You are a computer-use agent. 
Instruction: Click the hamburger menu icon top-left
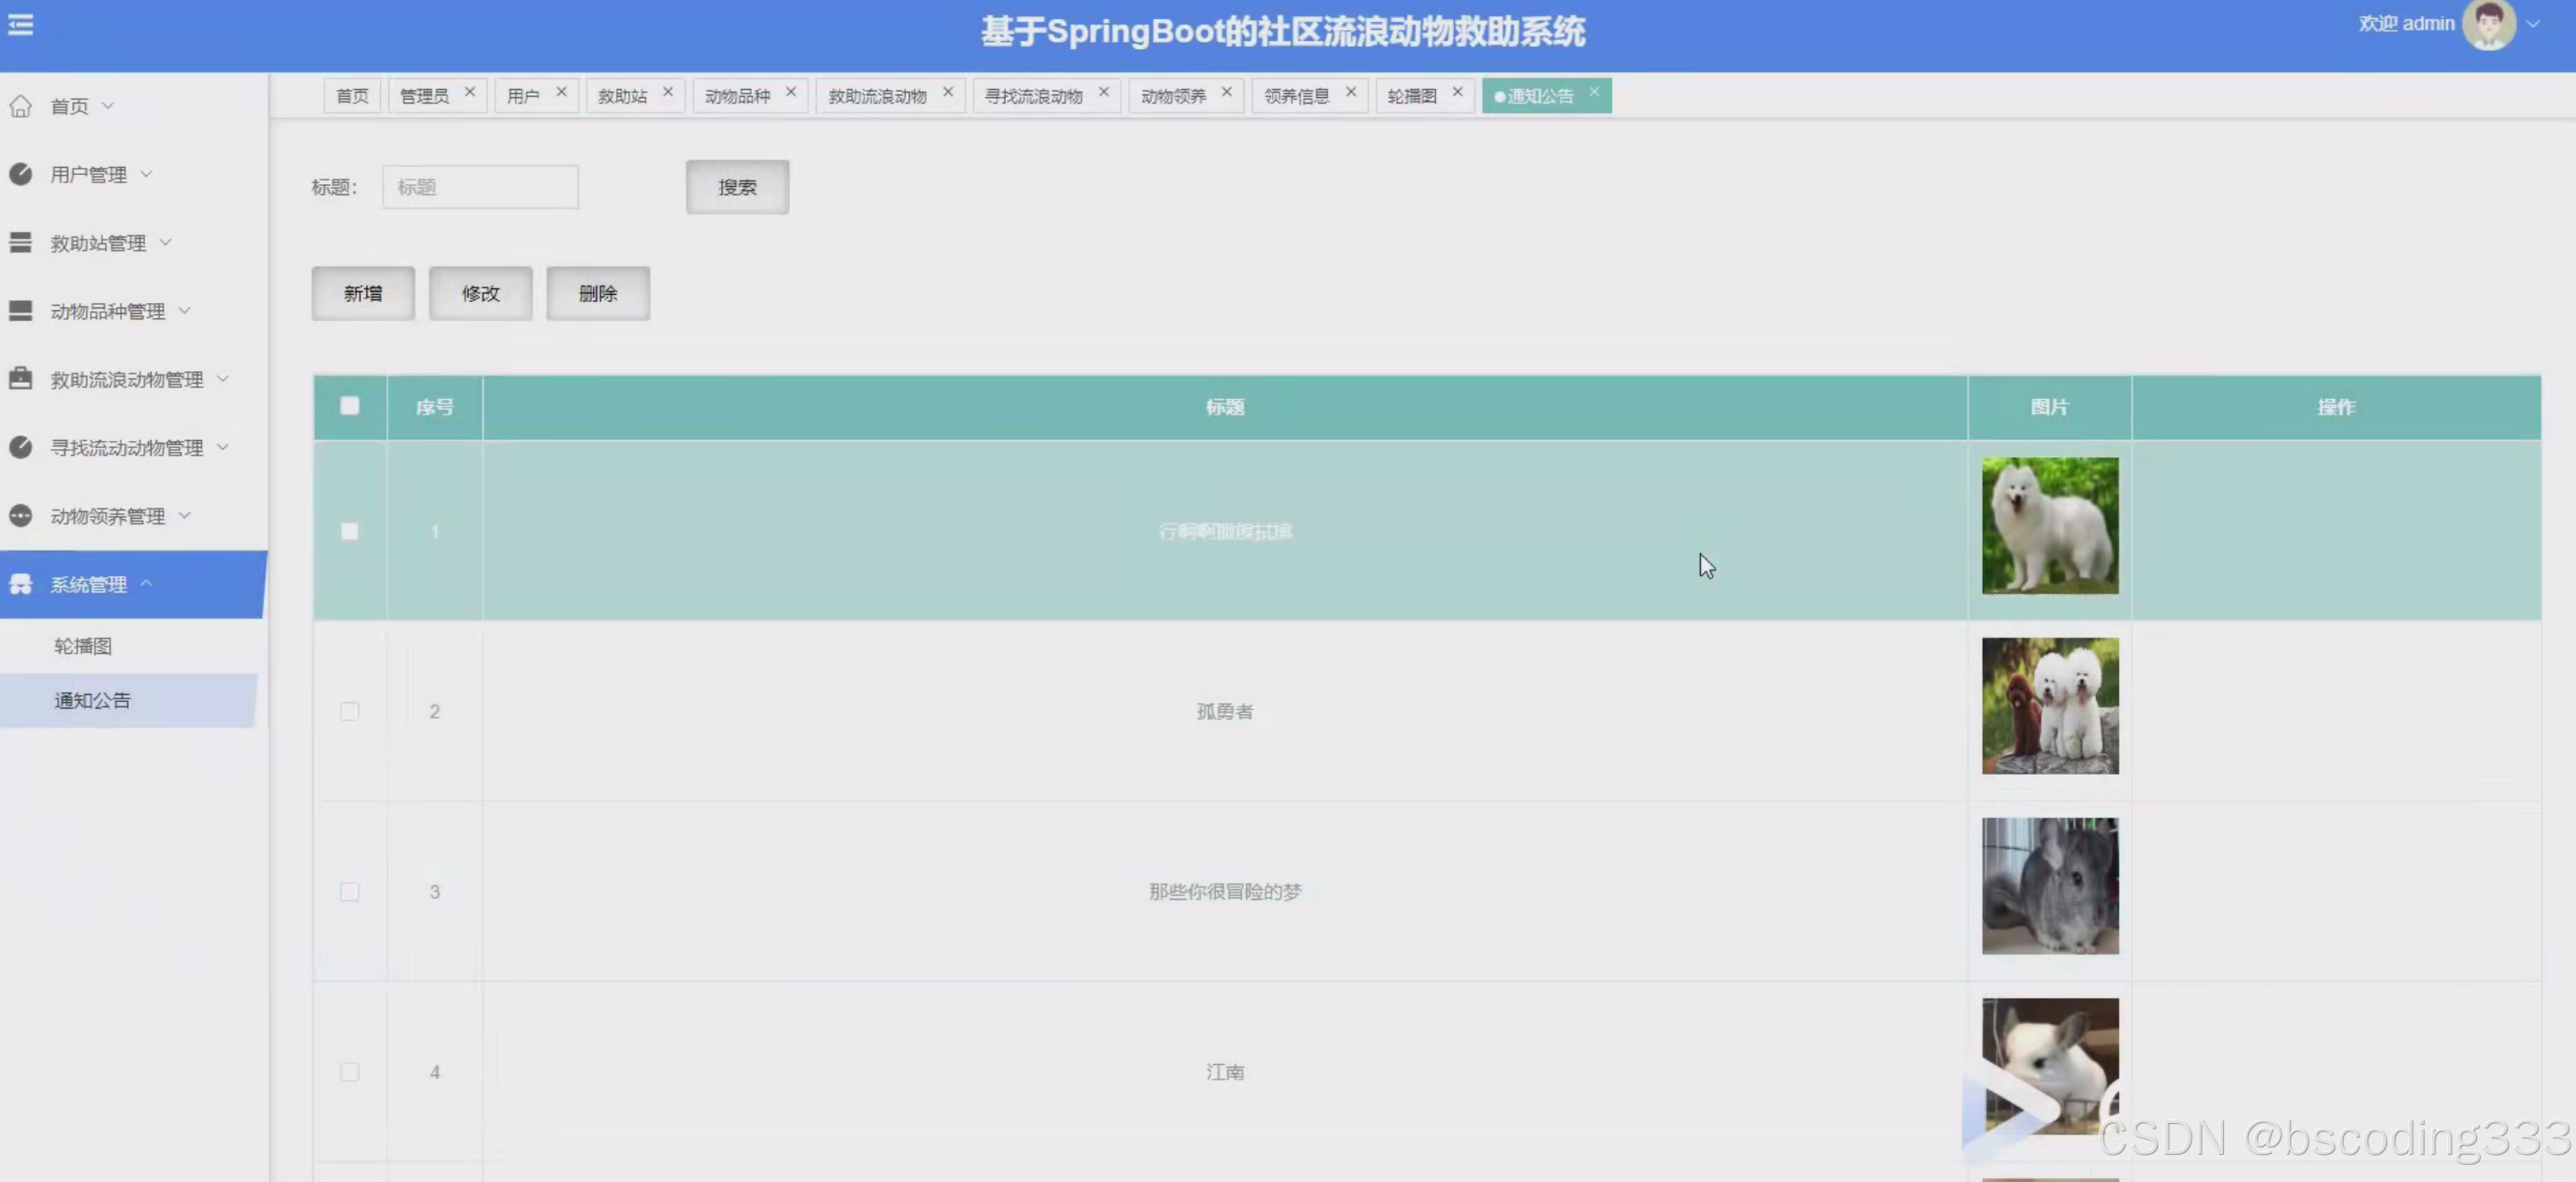(x=20, y=25)
